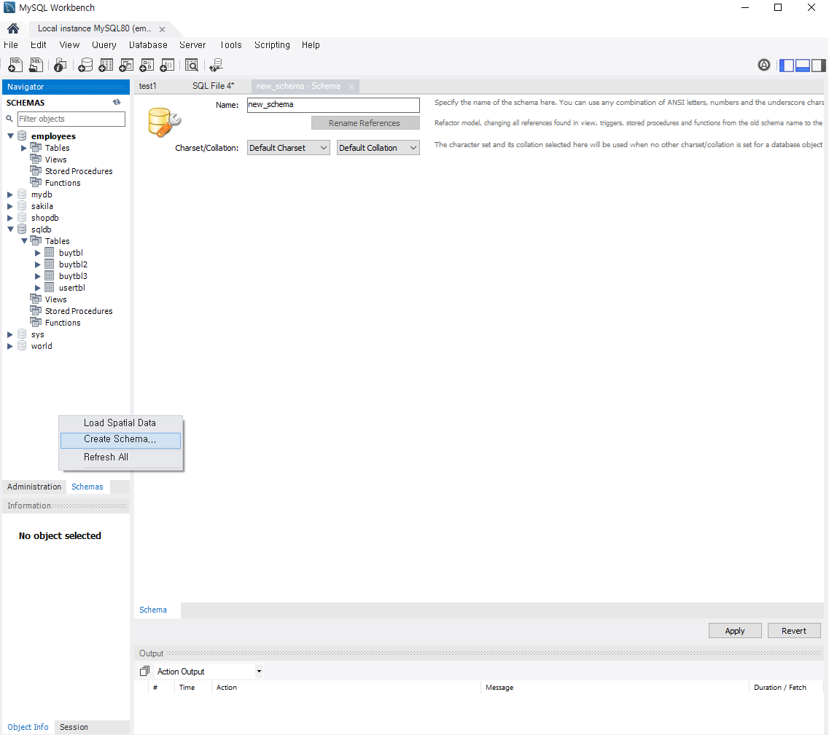Screen dimensions: 829x735
Task: Click the Revert button
Action: (x=793, y=630)
